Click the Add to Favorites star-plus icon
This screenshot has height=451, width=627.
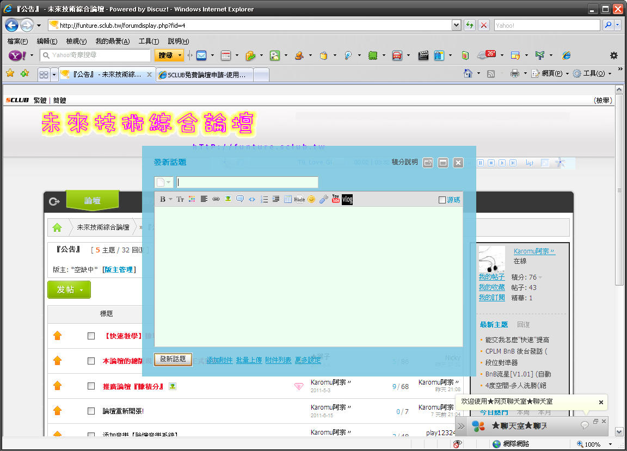click(25, 73)
